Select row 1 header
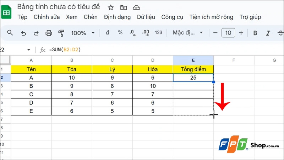The width and height of the screenshot is (284, 160). [x=5, y=69]
